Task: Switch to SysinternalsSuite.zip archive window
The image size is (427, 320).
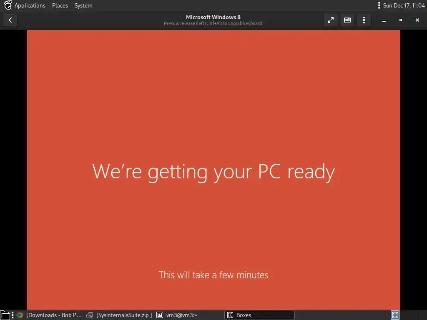Action: tap(119, 315)
